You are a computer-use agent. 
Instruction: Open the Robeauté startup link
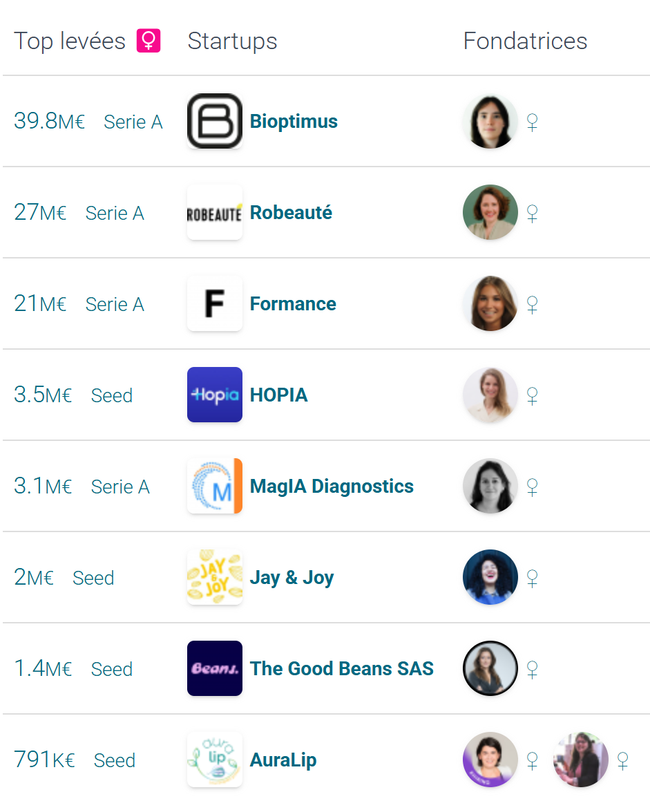click(291, 212)
